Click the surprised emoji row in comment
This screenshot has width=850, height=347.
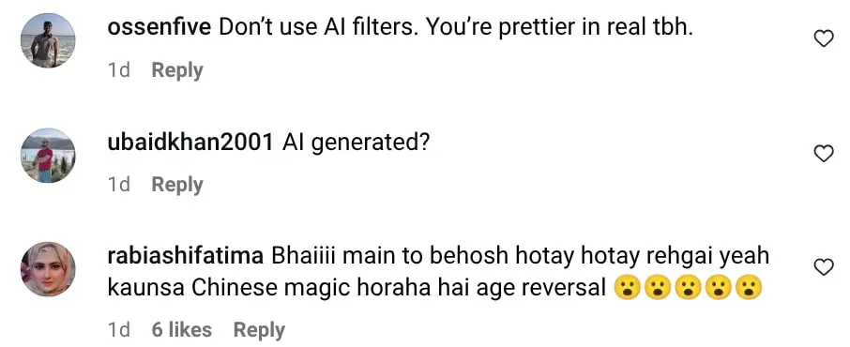tap(689, 289)
